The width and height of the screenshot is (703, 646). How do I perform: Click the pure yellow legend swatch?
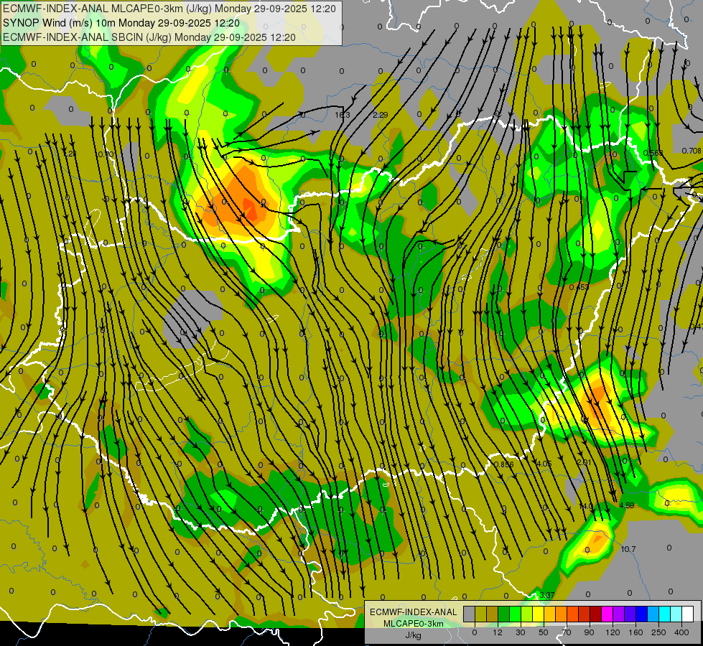539,614
